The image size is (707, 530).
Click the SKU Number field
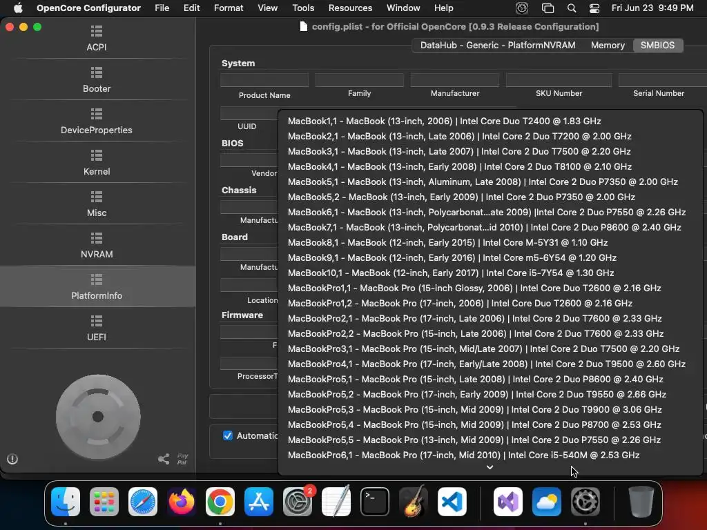559,80
